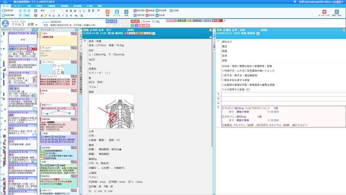
Task: Open 診察予約 consultation reservation
Action: (x=139, y=16)
